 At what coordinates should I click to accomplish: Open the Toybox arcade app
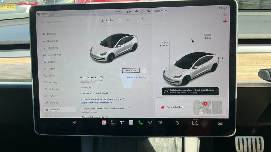tap(113, 122)
